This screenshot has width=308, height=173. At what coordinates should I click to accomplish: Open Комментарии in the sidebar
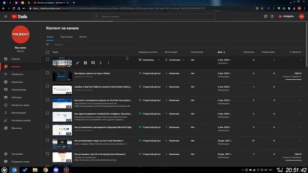(x=19, y=90)
